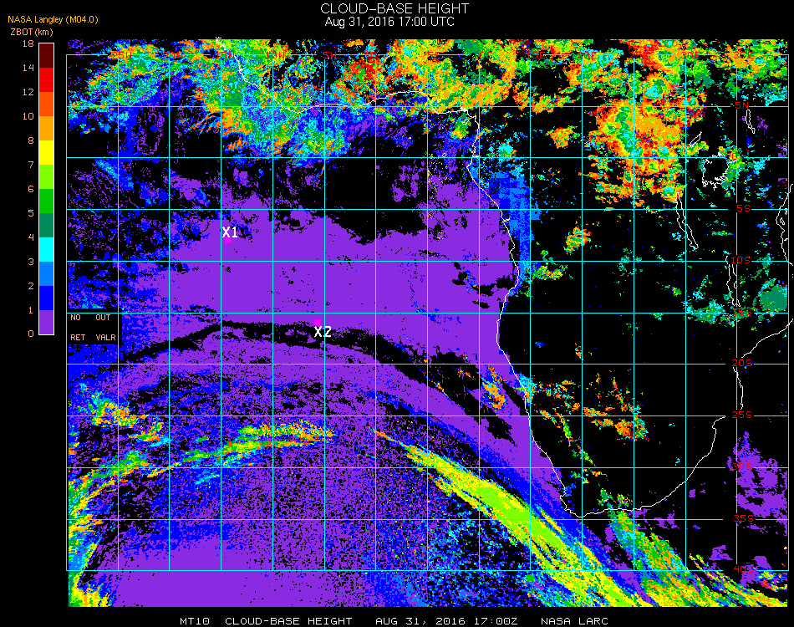Click the '5N' latitude label
The width and height of the screenshot is (794, 627).
click(x=741, y=105)
